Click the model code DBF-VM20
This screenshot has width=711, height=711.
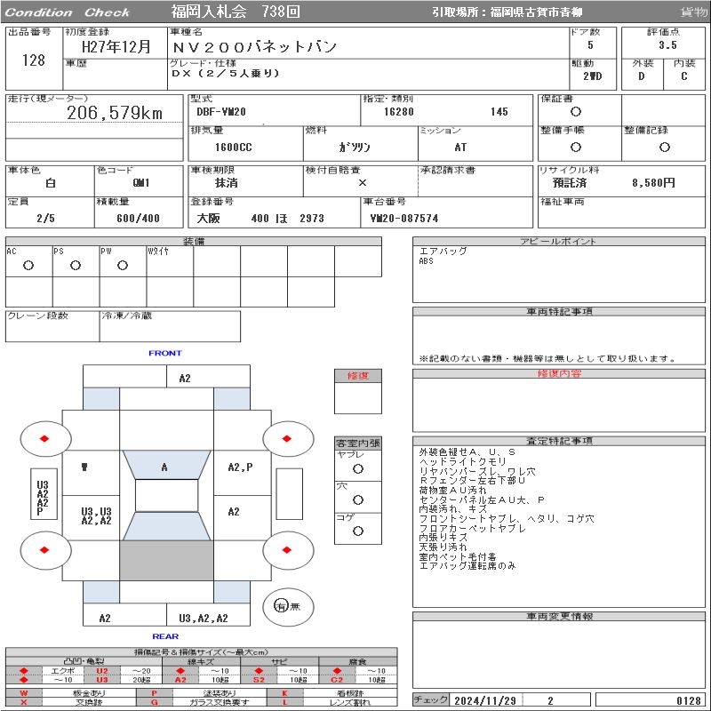coord(221,112)
